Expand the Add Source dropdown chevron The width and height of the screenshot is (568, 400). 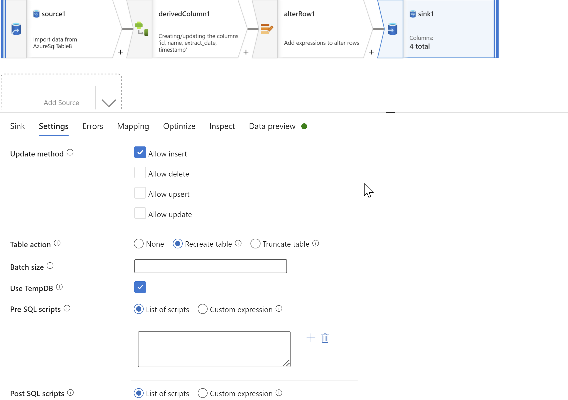(x=109, y=103)
